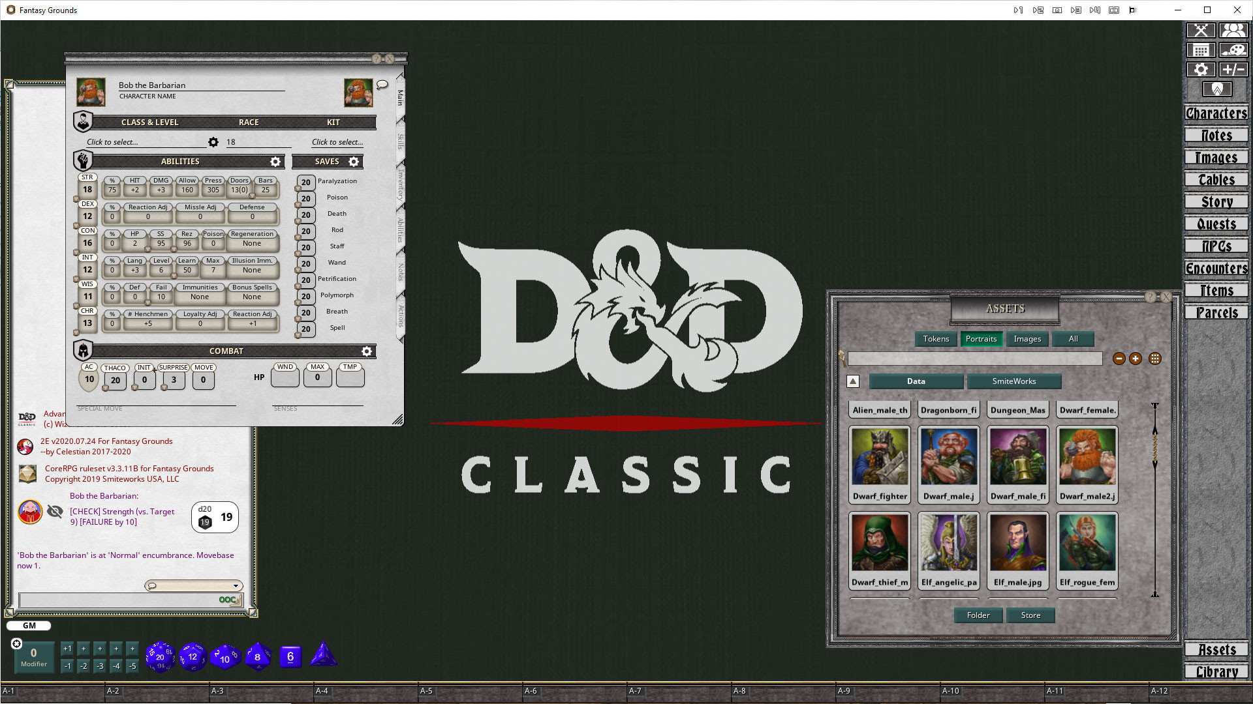Image resolution: width=1253 pixels, height=704 pixels.
Task: Open the Kit selector on character sheet
Action: point(337,141)
